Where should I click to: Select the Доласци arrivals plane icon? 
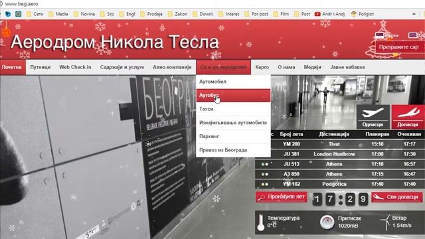point(408,117)
